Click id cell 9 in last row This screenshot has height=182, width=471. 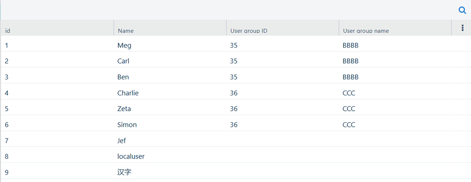(6, 172)
